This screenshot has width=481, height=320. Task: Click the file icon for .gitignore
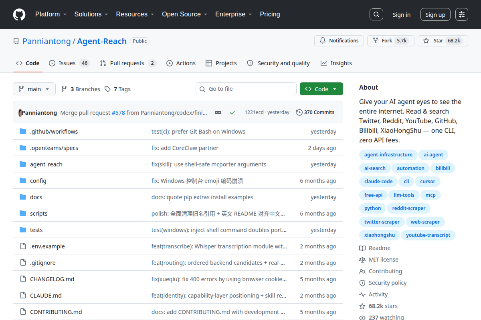23,263
